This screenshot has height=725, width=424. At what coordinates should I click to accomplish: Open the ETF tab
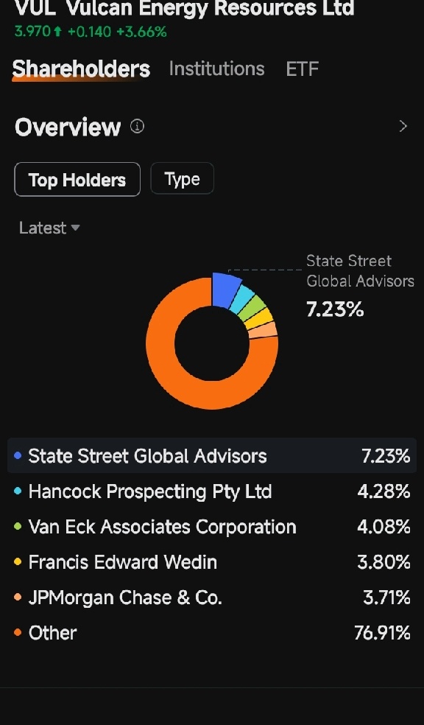point(302,69)
